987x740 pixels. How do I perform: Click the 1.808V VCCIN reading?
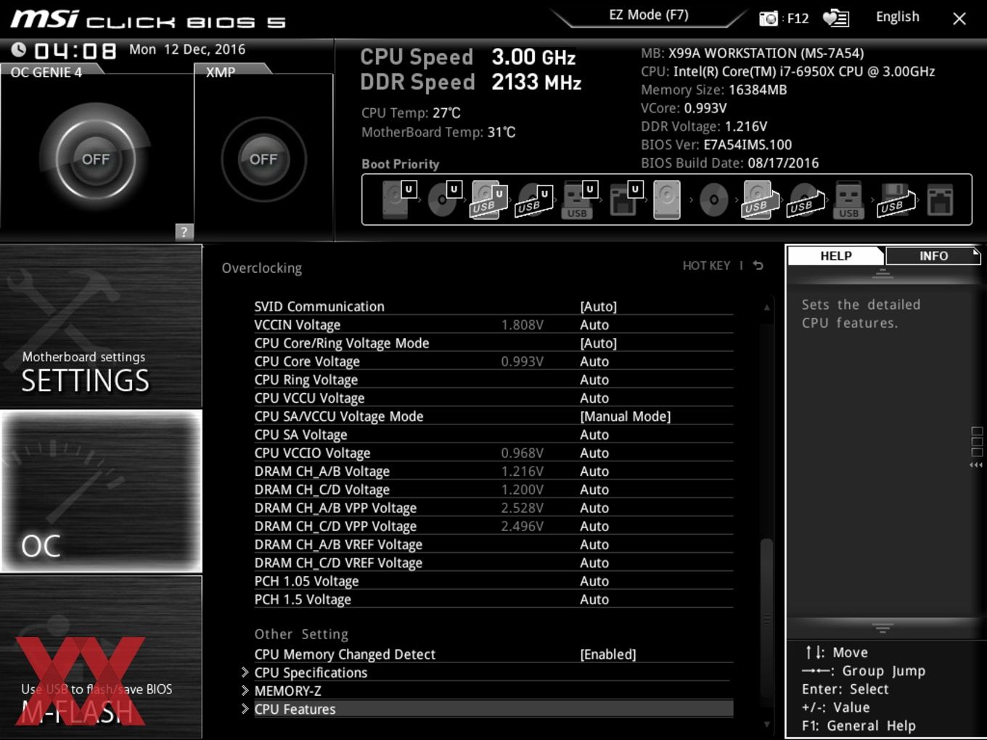[522, 325]
